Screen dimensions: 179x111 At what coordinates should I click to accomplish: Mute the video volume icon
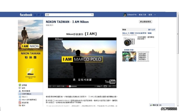pyautogui.click(x=54, y=86)
